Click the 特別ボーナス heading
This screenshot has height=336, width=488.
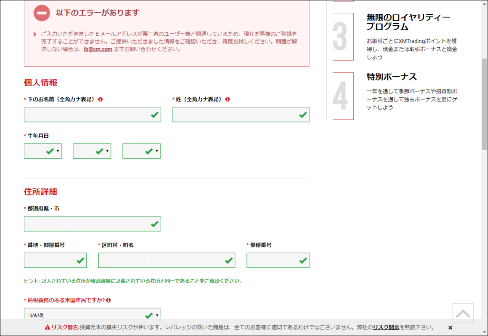pyautogui.click(x=392, y=77)
